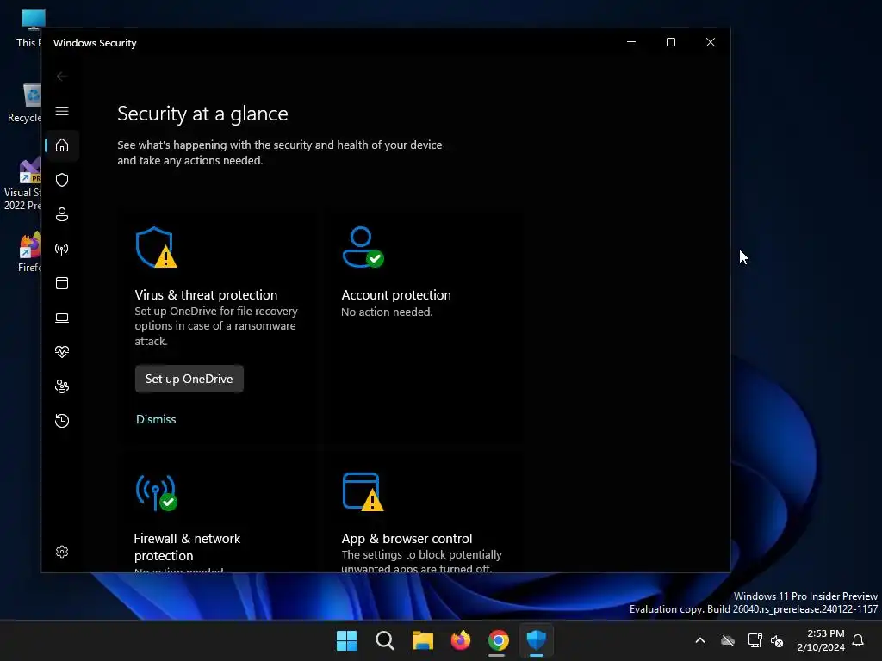Screen dimensions: 882x661
Task: Click the 'No action needed.' text under Account protection
Action: [387, 312]
